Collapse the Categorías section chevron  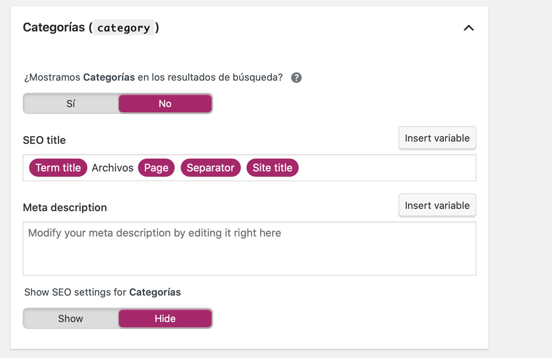pyautogui.click(x=469, y=28)
